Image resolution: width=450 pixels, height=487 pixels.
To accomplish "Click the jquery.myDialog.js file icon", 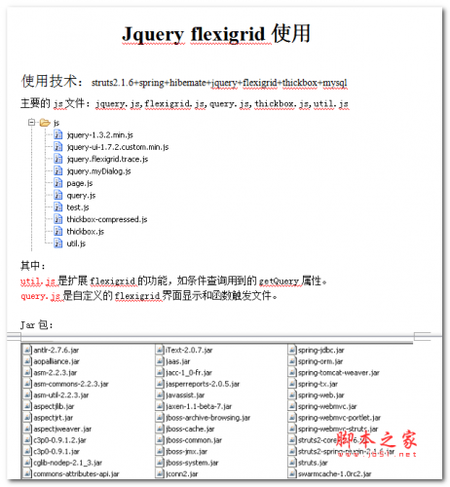I will pyautogui.click(x=58, y=170).
